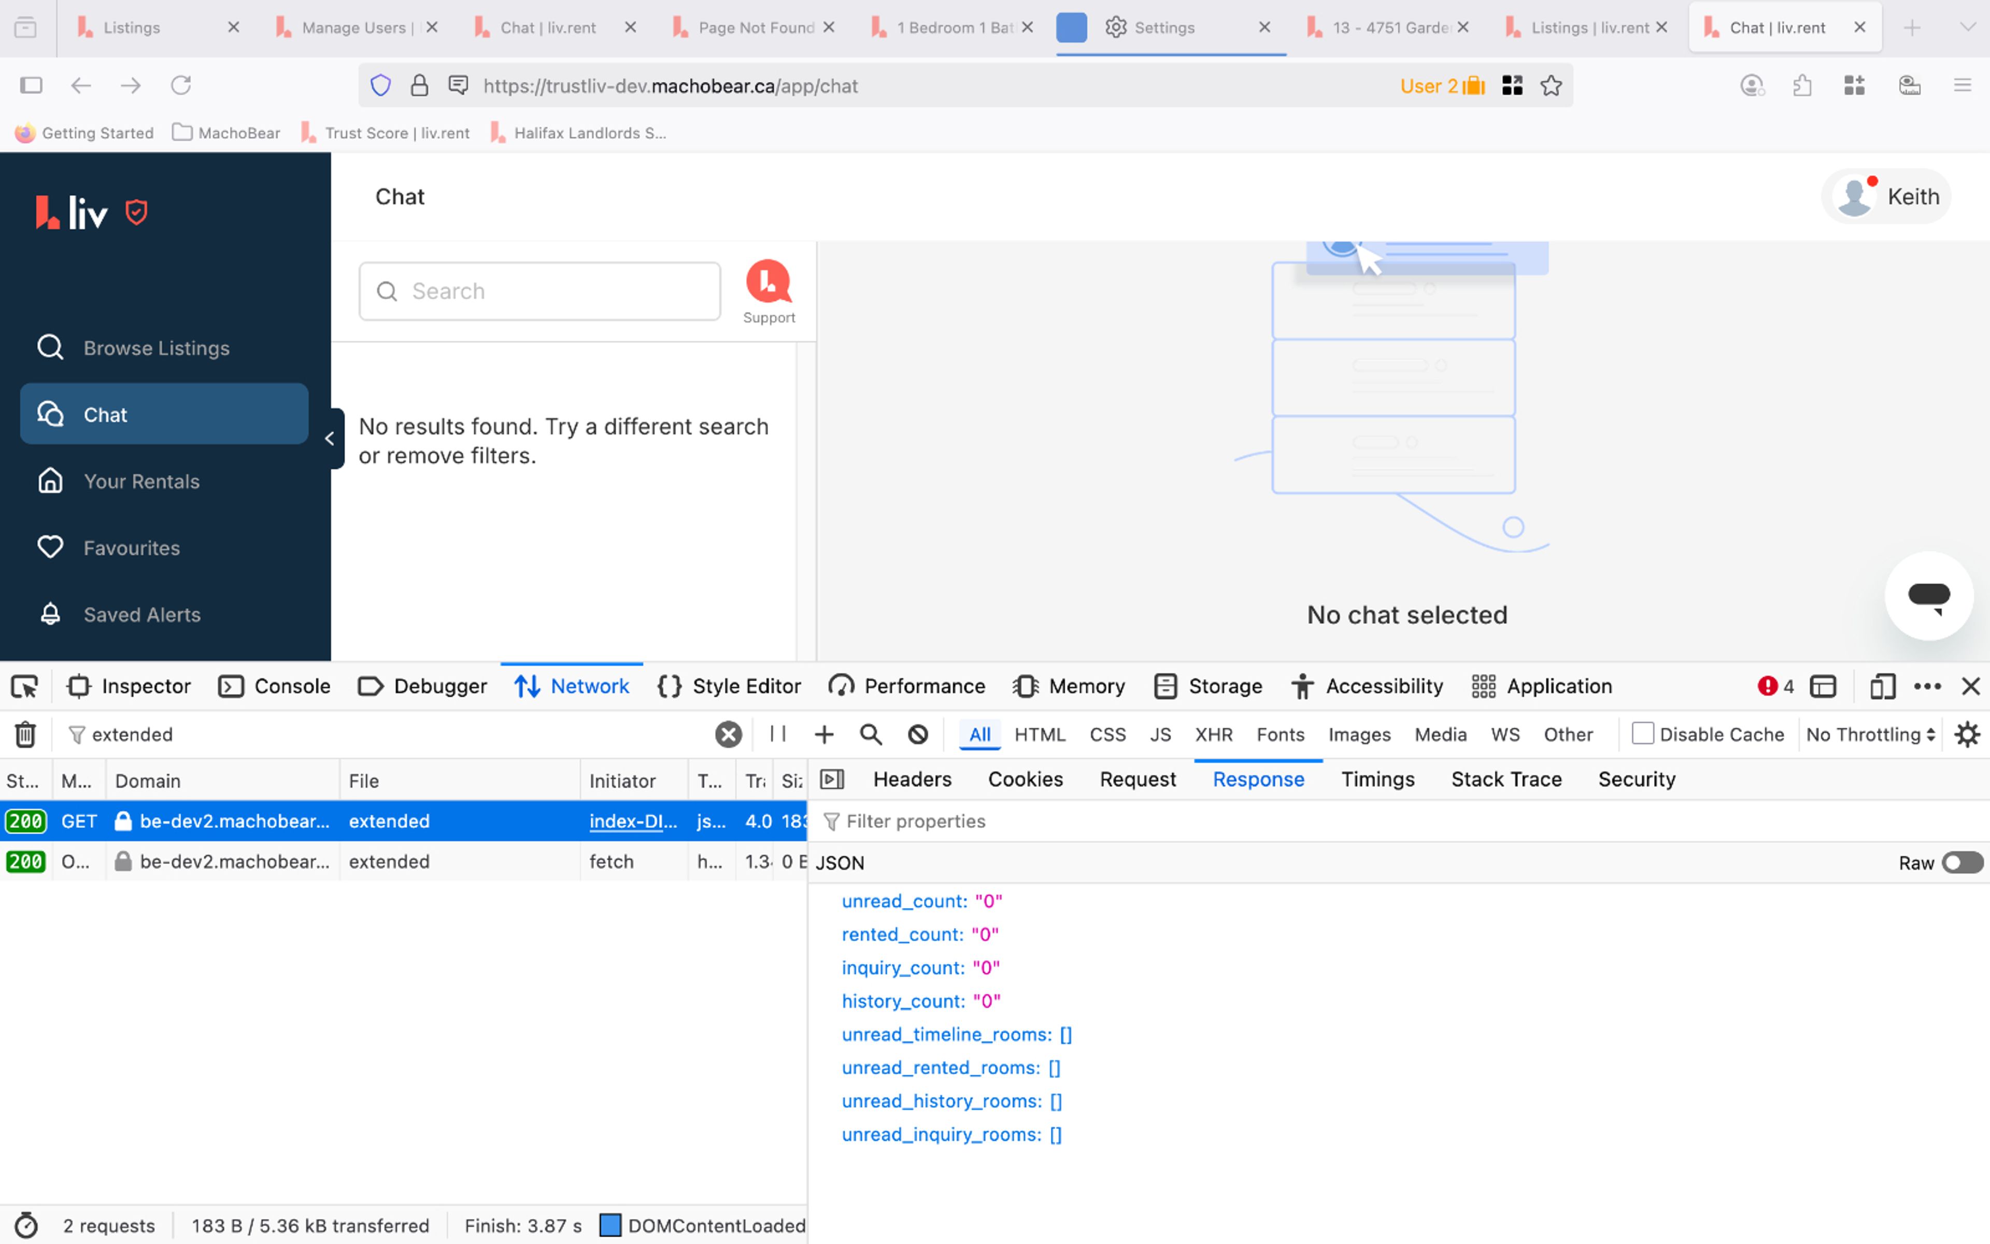
Task: Switch to the Headers tab
Action: click(912, 779)
